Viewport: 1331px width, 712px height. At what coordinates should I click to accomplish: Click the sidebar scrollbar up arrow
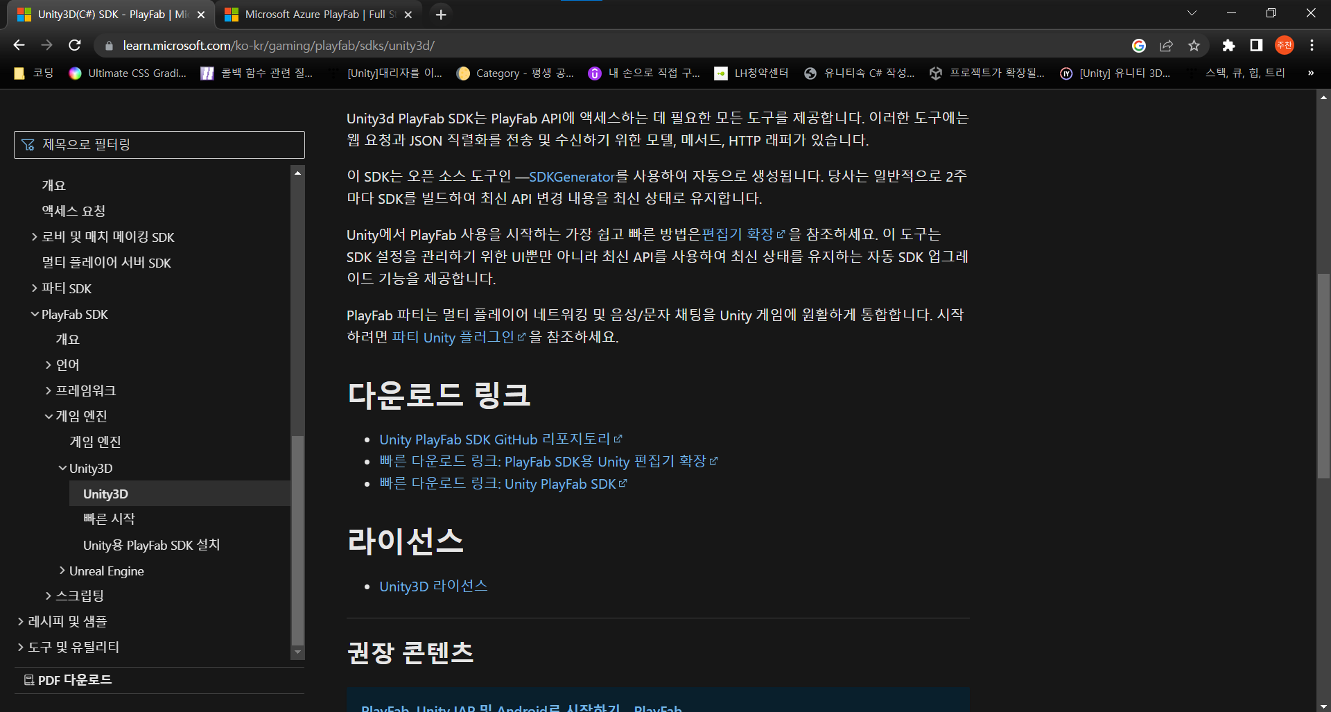pos(297,173)
